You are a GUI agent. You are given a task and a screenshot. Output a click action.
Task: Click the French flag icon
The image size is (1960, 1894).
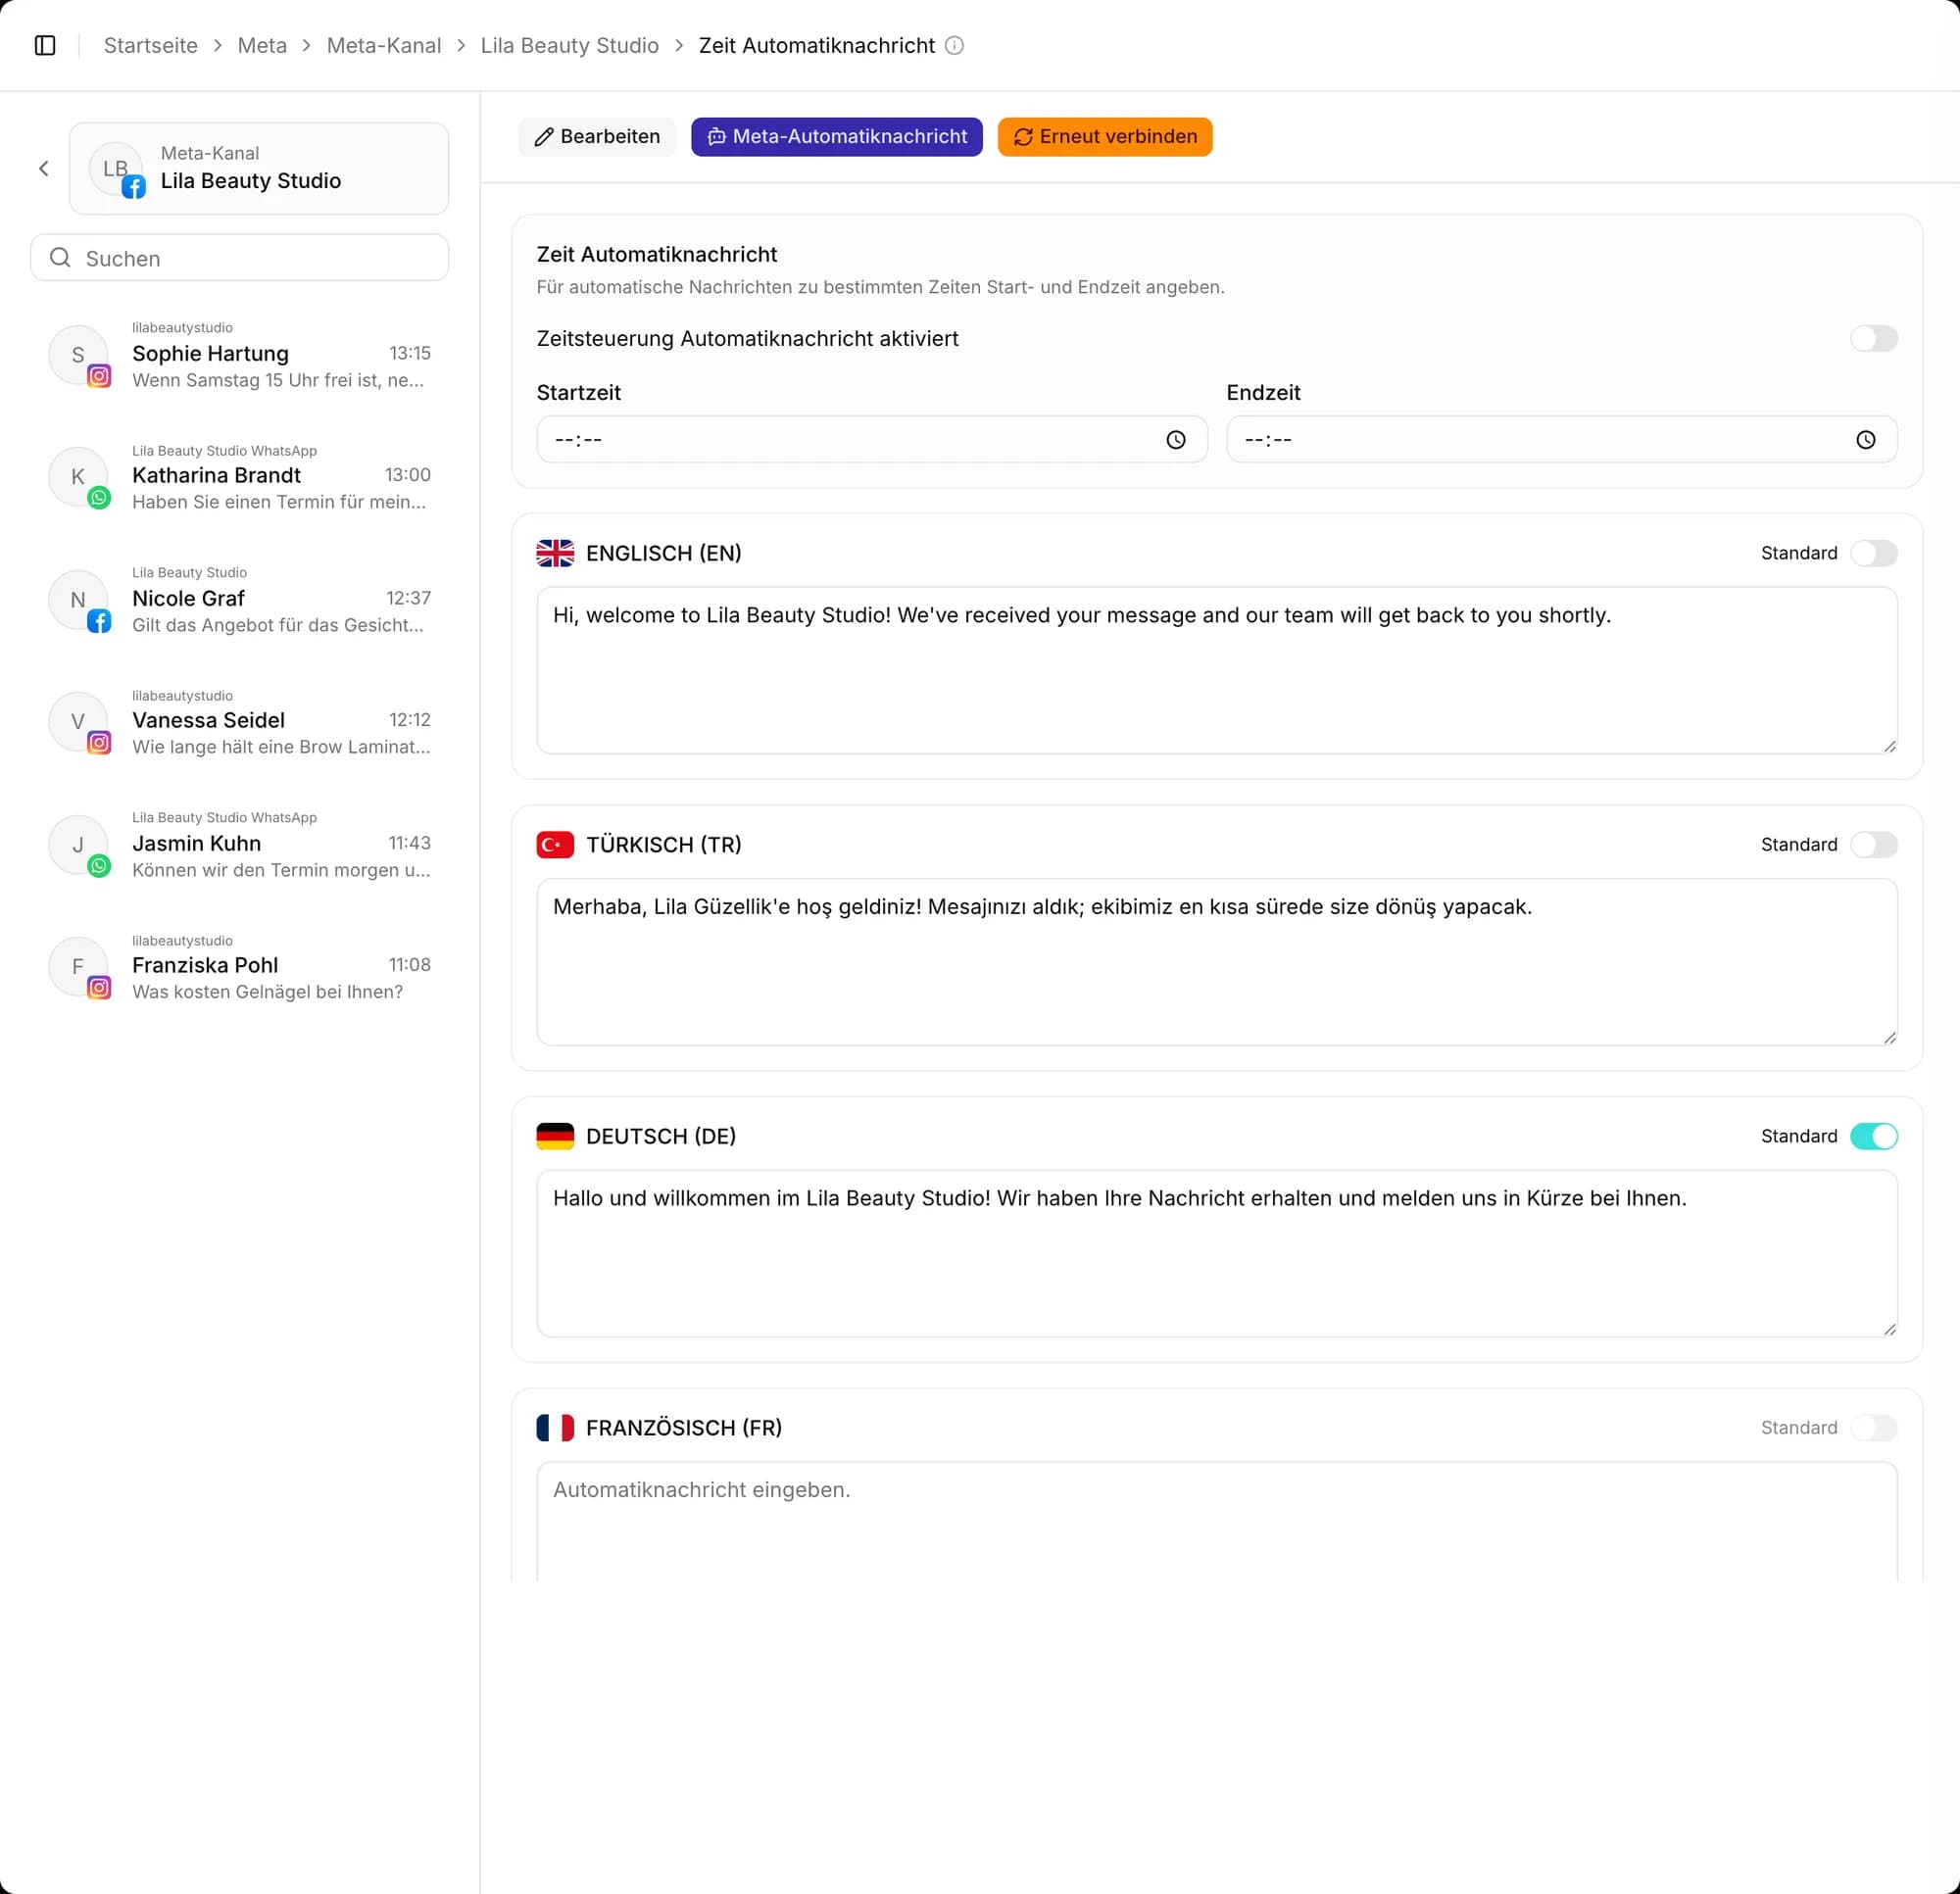pos(555,1428)
